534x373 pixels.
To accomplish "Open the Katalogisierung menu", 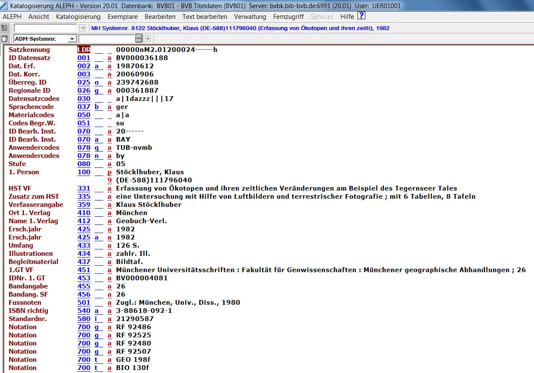I will click(x=78, y=17).
